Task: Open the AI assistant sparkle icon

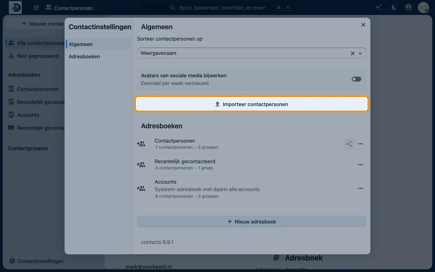Action: (x=379, y=7)
